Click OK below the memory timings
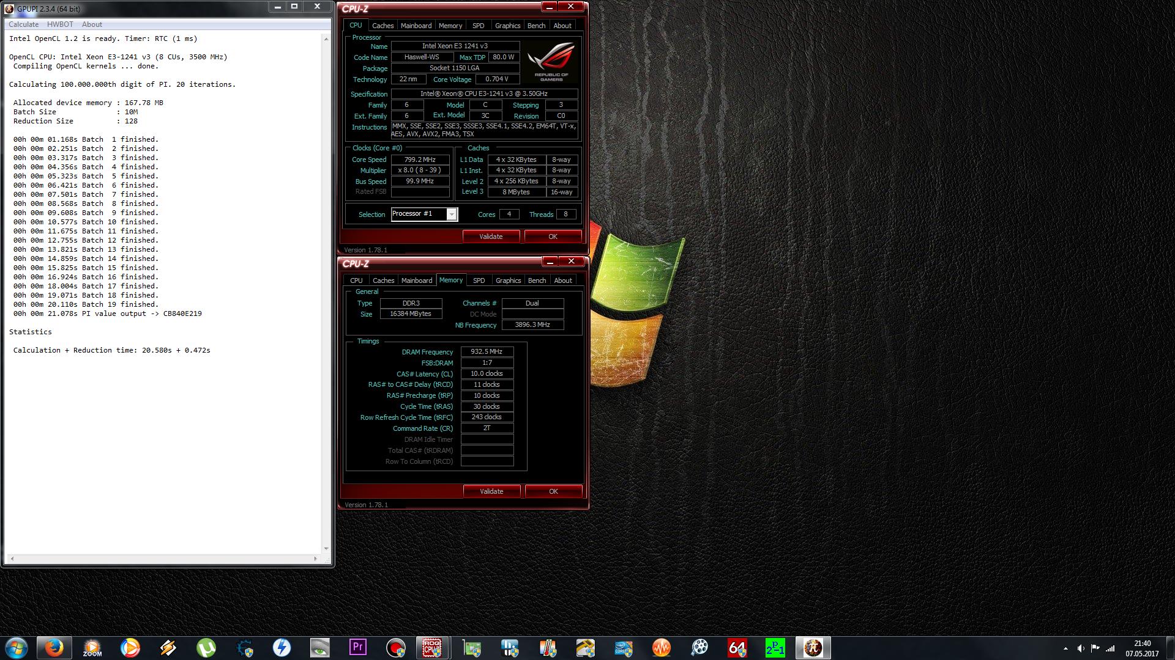This screenshot has width=1175, height=660. [x=553, y=491]
